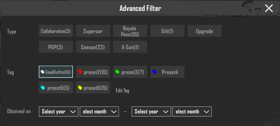Pick the X-Suit(1) type filter
This screenshot has width=280, height=126.
pos(130,47)
